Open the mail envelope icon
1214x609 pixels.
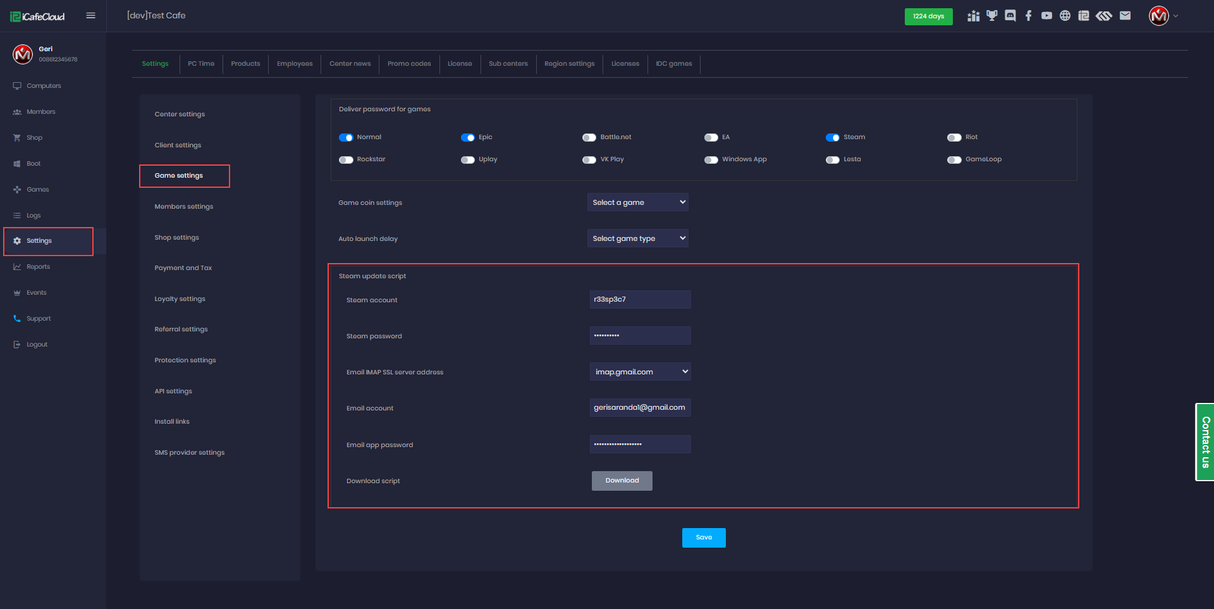tap(1125, 16)
